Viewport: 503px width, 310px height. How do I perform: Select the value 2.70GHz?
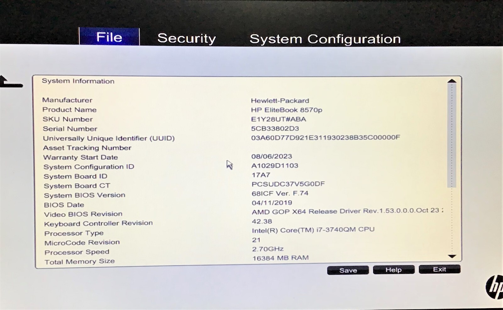click(x=268, y=249)
